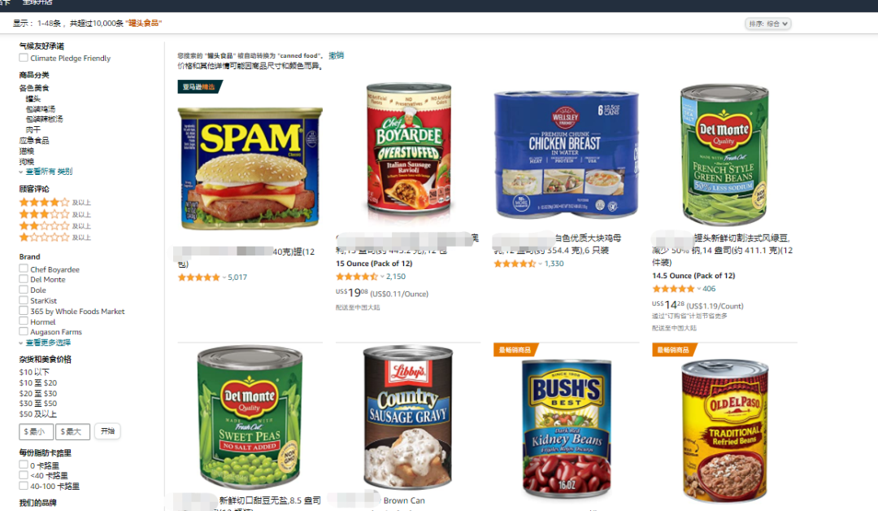Click the four-star and up rating filter
The height and width of the screenshot is (511, 878).
(55, 203)
